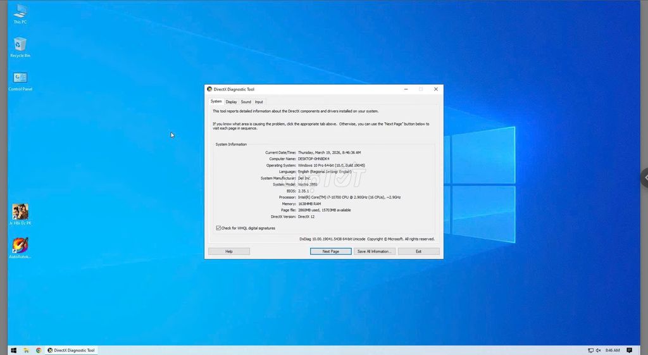Open the network tray icon
648x355 pixels.
(x=590, y=350)
